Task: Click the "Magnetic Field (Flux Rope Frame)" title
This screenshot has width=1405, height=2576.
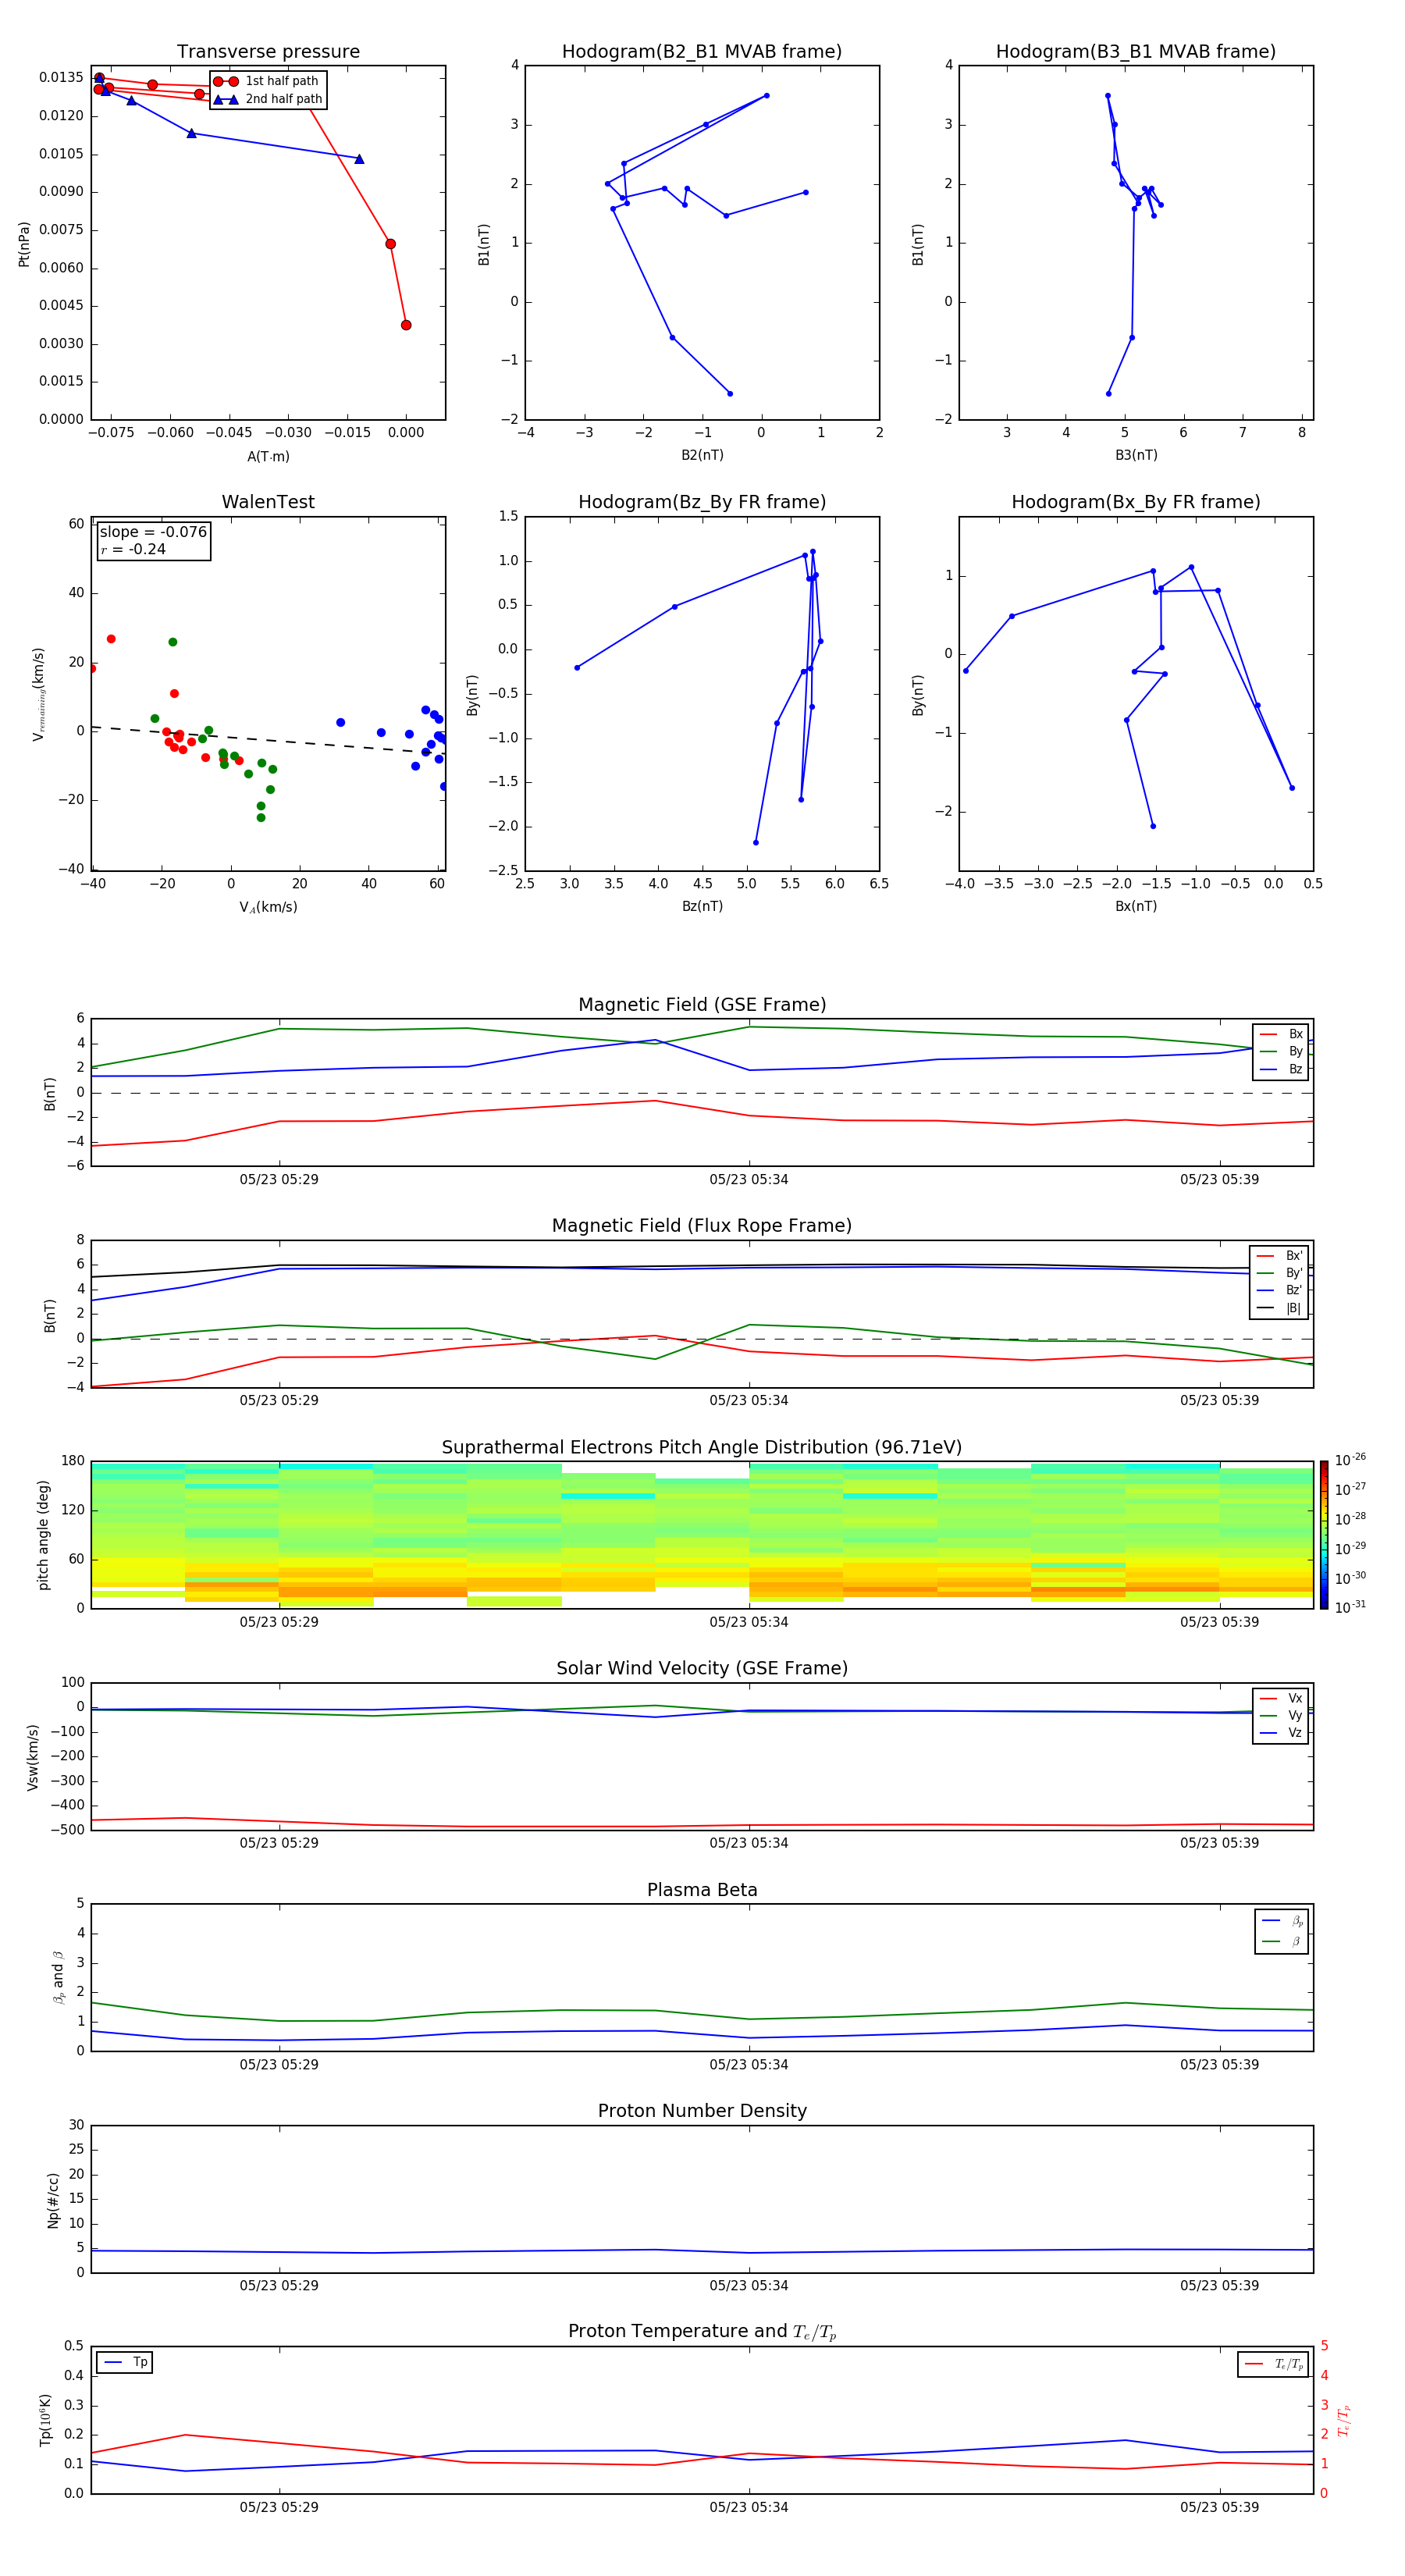Action: tap(702, 1226)
